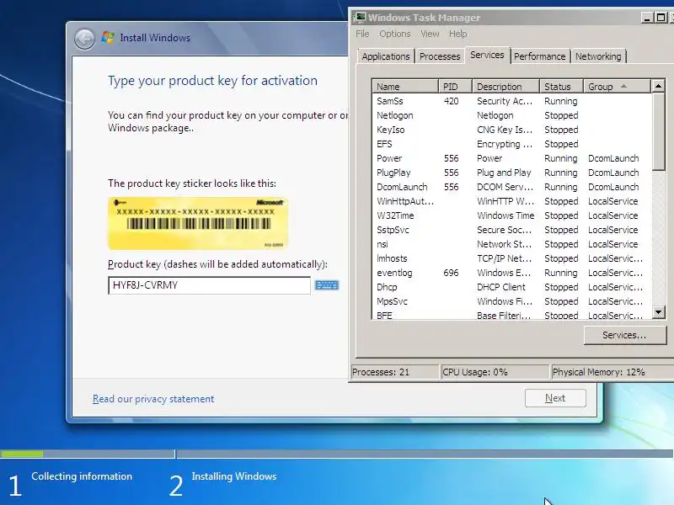Click the services list scroll up arrow
Image resolution: width=674 pixels, height=505 pixels.
point(658,87)
